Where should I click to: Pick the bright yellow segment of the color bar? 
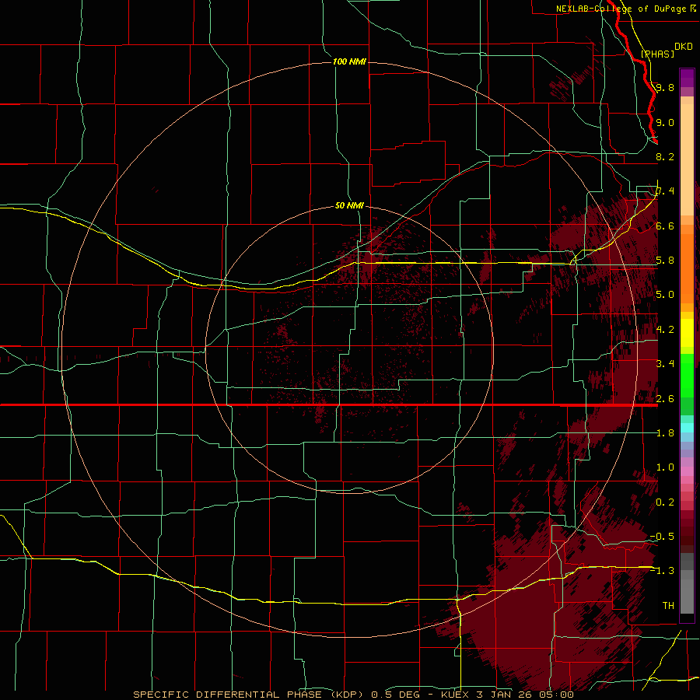coord(687,333)
